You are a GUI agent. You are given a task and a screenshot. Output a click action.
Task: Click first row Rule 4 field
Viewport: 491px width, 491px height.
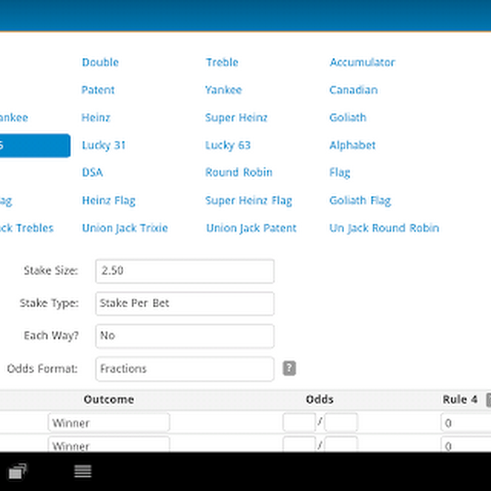pos(466,422)
